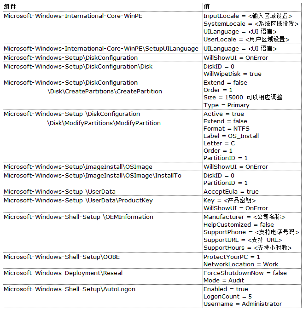The width and height of the screenshot is (303, 310).
Task: Click Enabled = true value
Action: 226,289
